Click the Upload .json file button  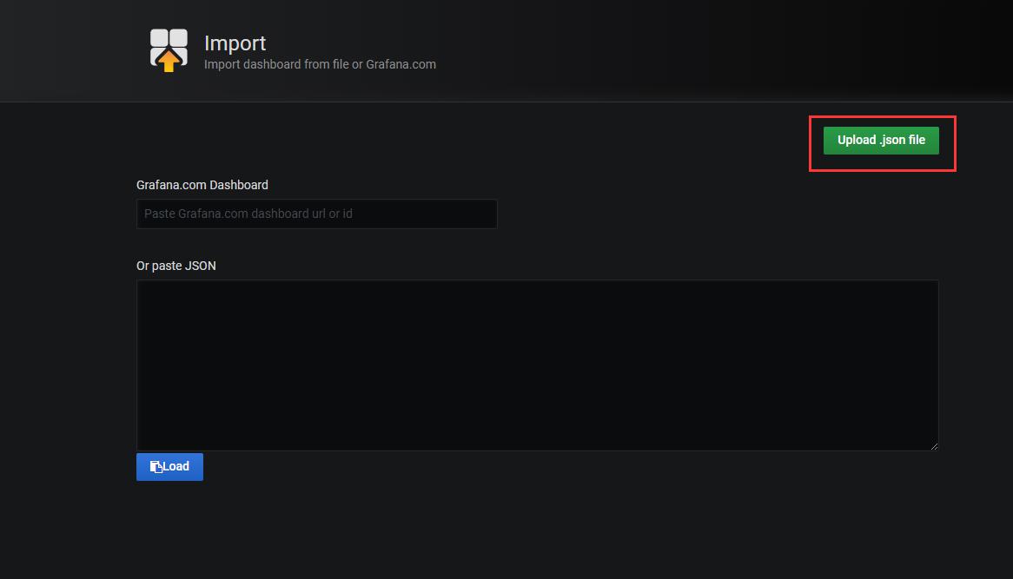[881, 140]
